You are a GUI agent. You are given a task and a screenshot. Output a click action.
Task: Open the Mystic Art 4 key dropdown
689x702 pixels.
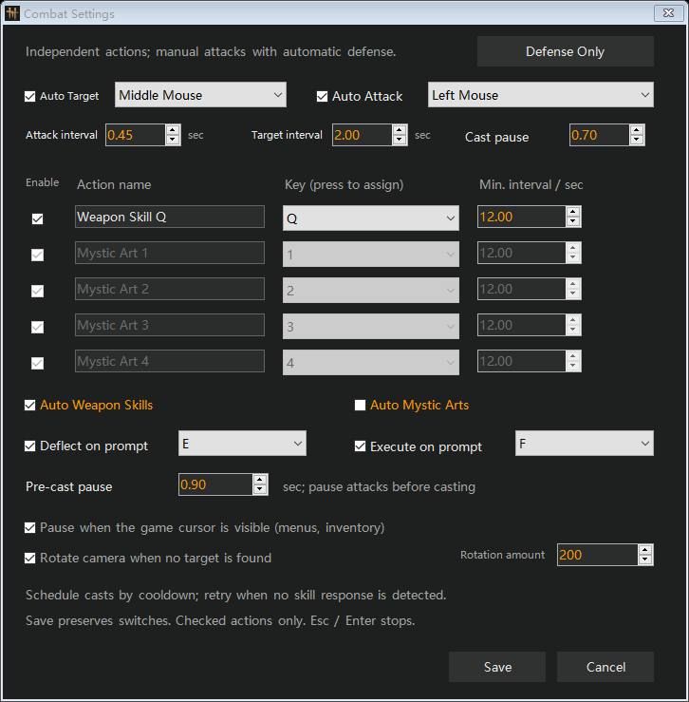coord(371,363)
